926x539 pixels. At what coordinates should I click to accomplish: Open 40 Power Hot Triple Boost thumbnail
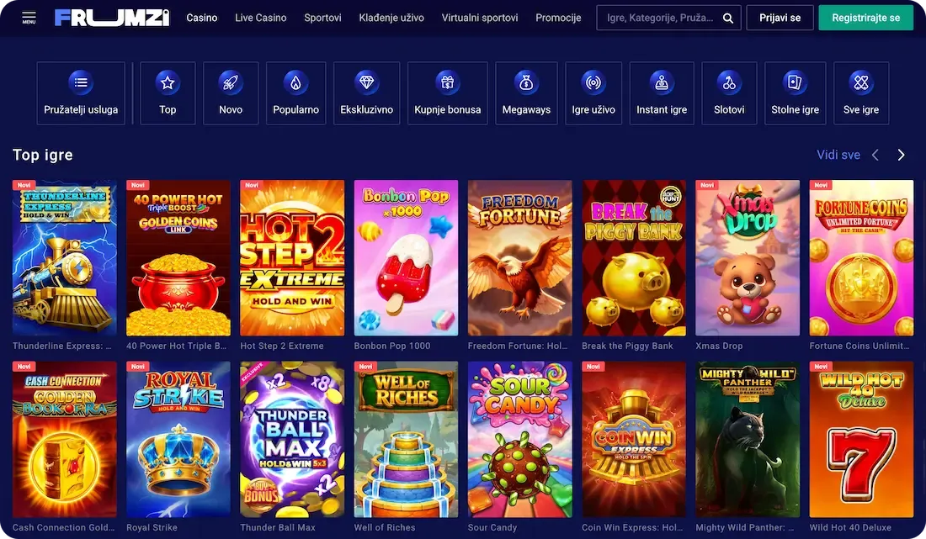coord(178,257)
